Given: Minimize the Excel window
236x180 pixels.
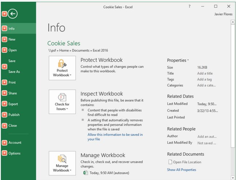Looking at the screenshot, I should (x=203, y=7).
